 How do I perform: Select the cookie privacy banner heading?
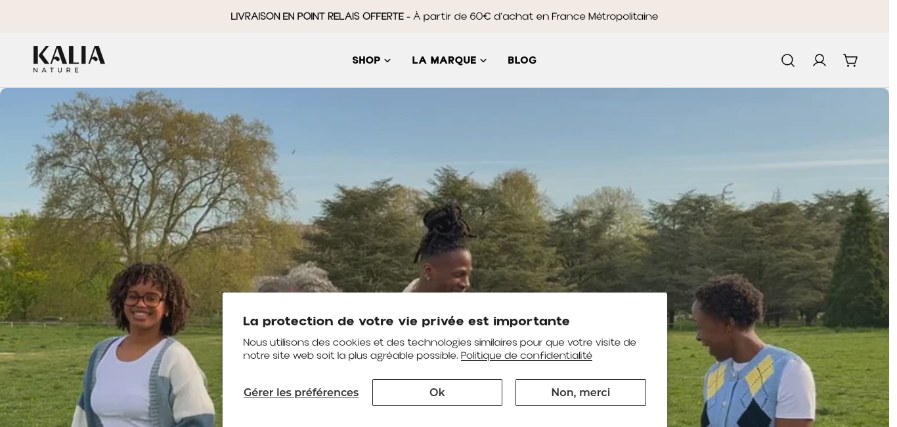[406, 321]
